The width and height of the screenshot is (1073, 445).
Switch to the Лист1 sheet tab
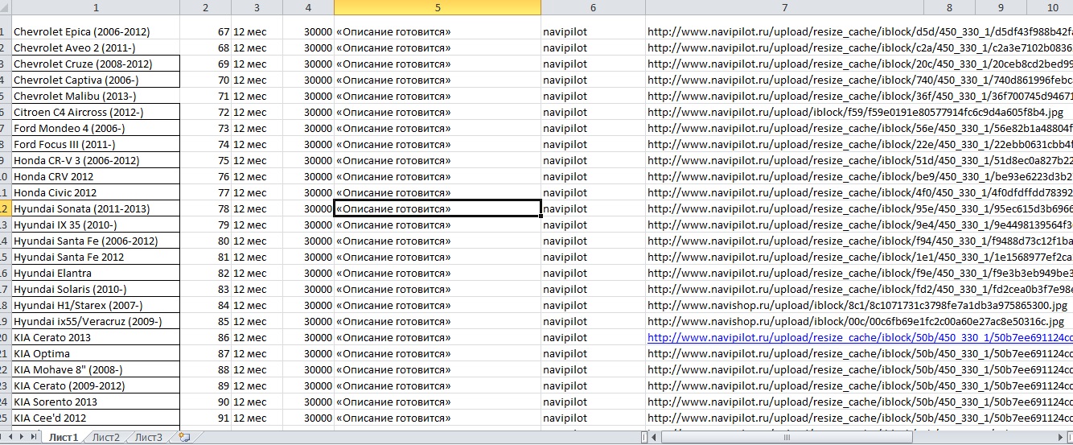click(64, 438)
